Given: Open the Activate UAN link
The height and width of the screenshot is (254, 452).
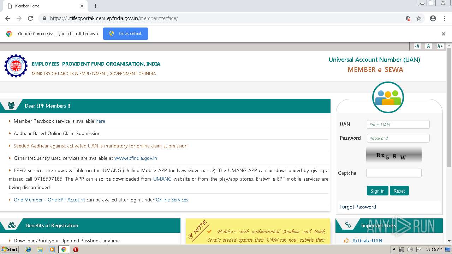Looking at the screenshot, I should pyautogui.click(x=367, y=241).
